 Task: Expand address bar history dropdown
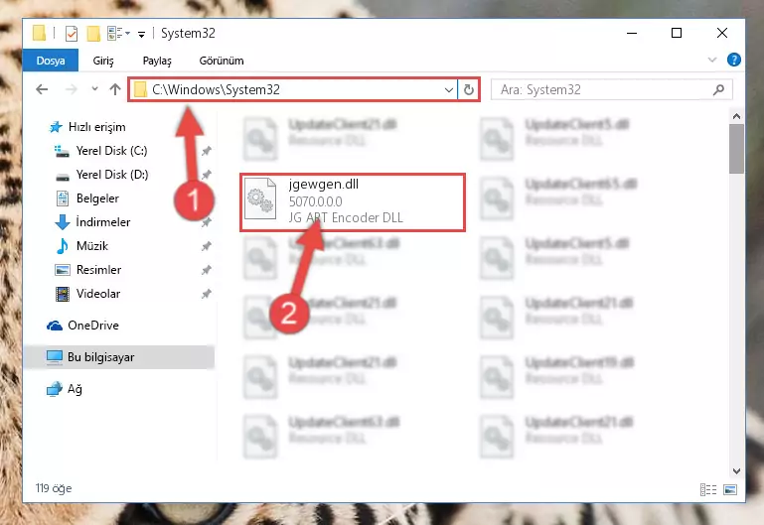pyautogui.click(x=449, y=89)
